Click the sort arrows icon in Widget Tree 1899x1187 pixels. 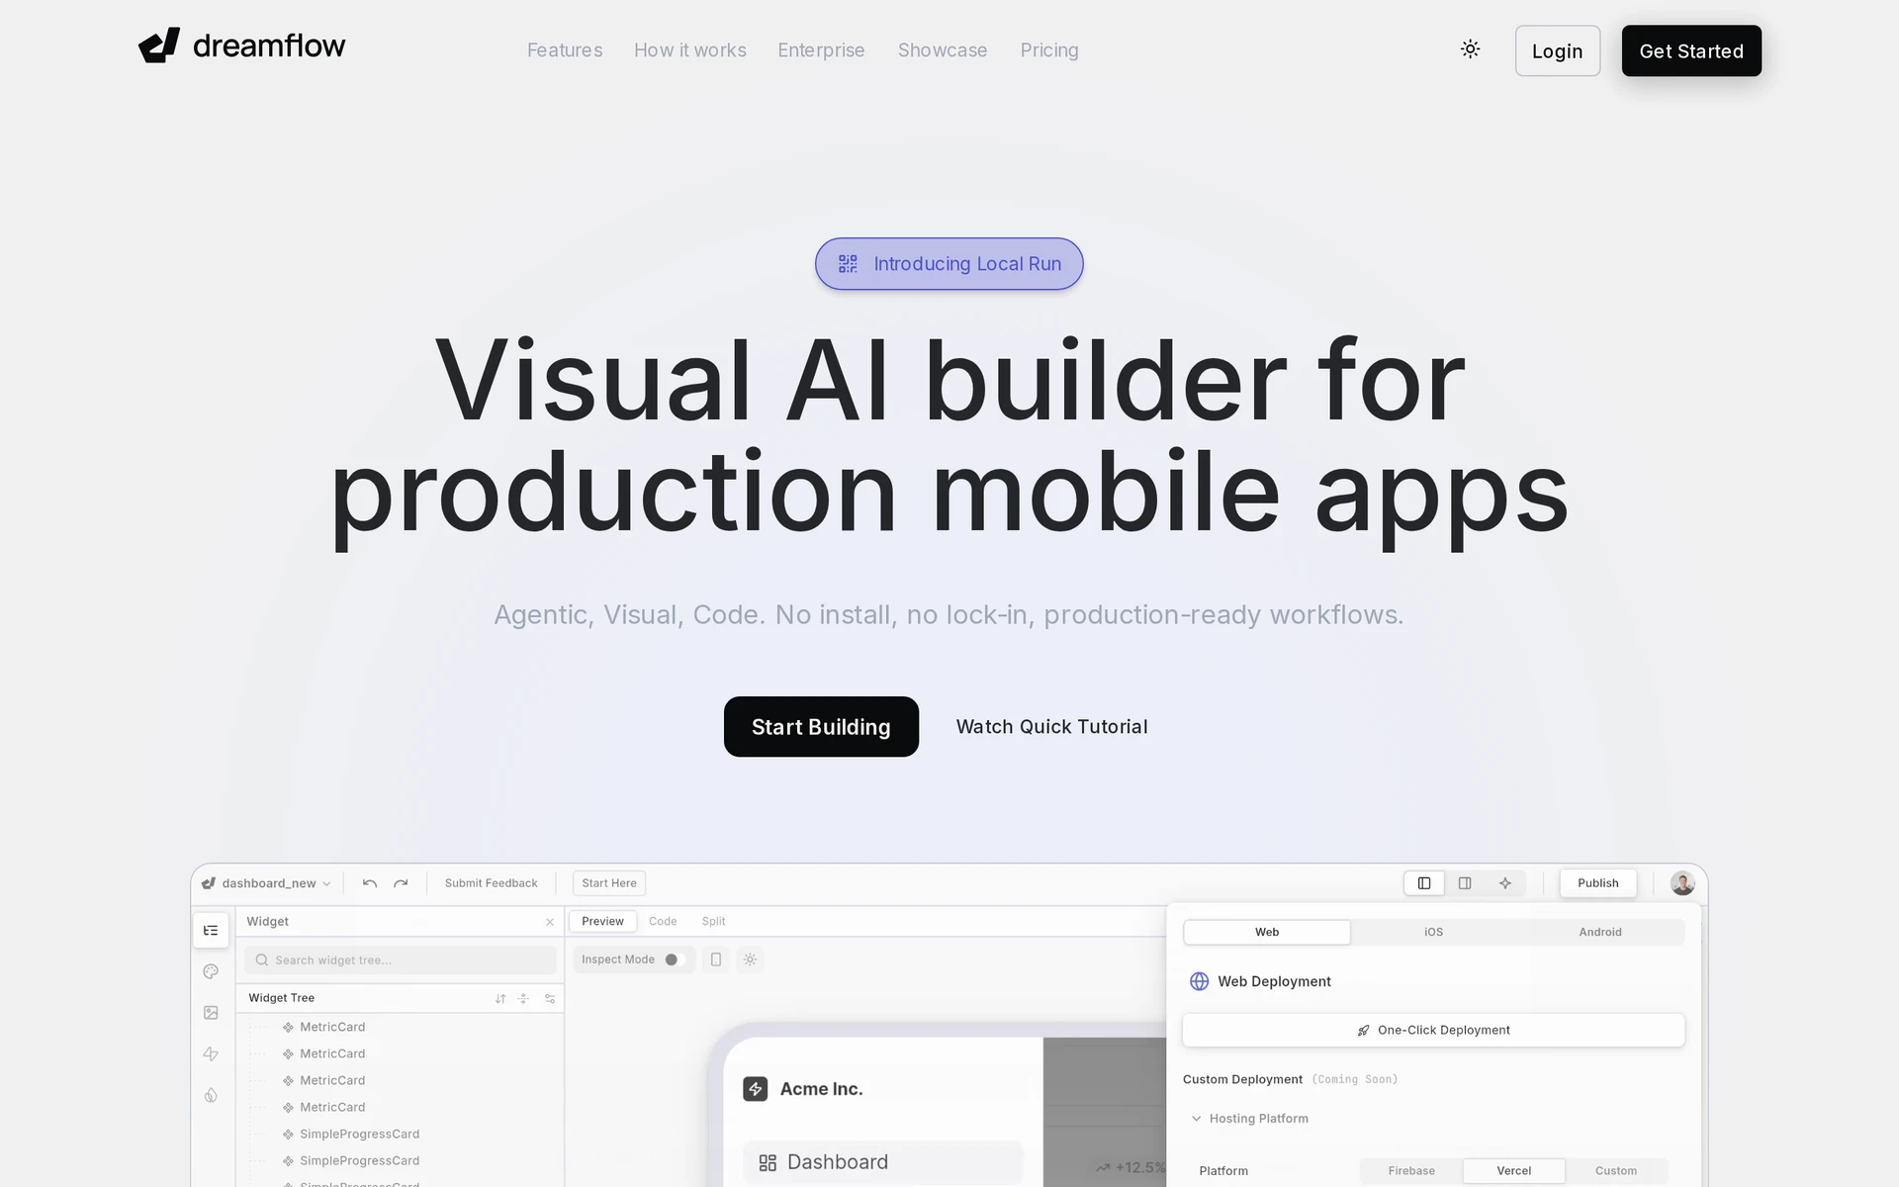500,999
